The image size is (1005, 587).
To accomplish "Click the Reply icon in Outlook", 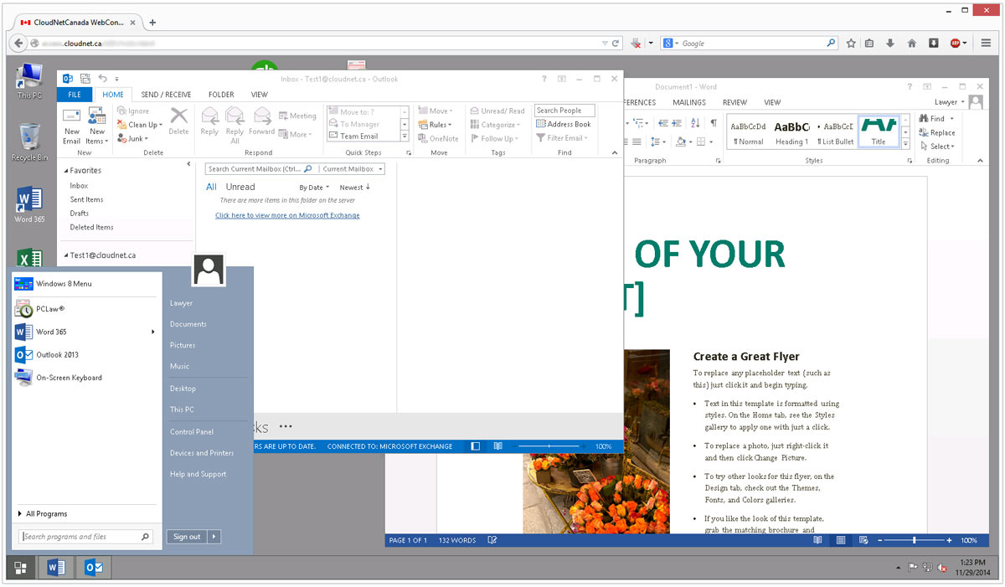I will coord(209,121).
